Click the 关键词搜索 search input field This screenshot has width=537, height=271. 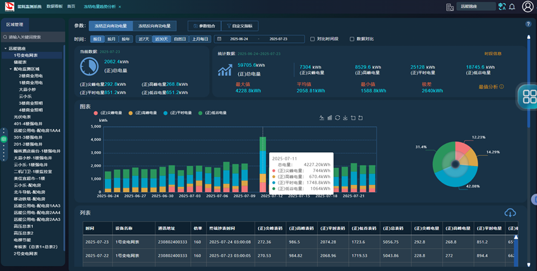tap(35, 37)
